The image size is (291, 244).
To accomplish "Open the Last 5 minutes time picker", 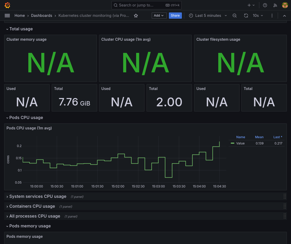I will coord(208,16).
